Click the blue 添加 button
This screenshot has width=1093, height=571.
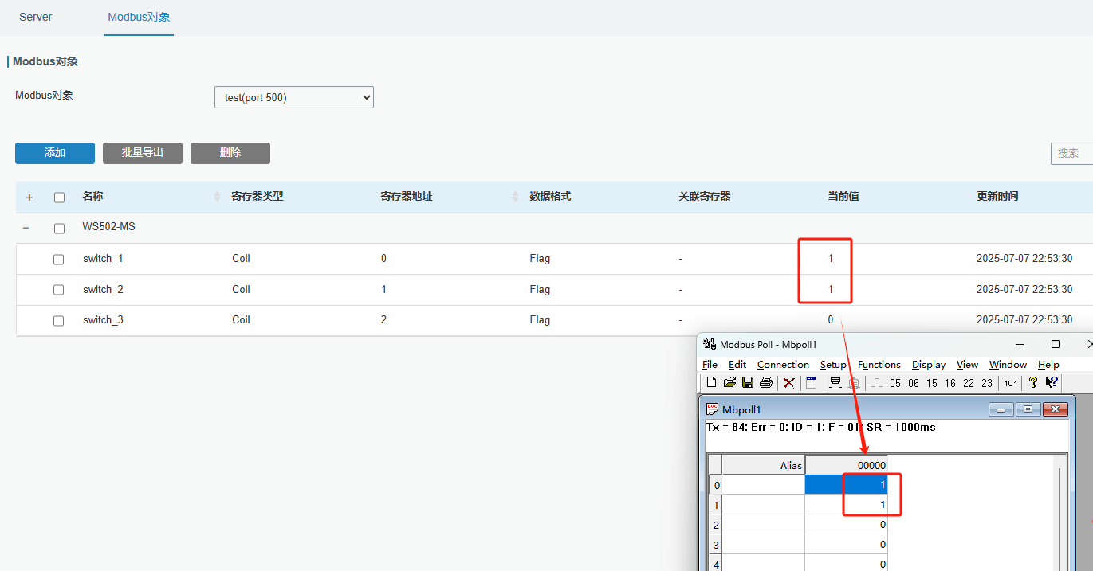pos(55,153)
